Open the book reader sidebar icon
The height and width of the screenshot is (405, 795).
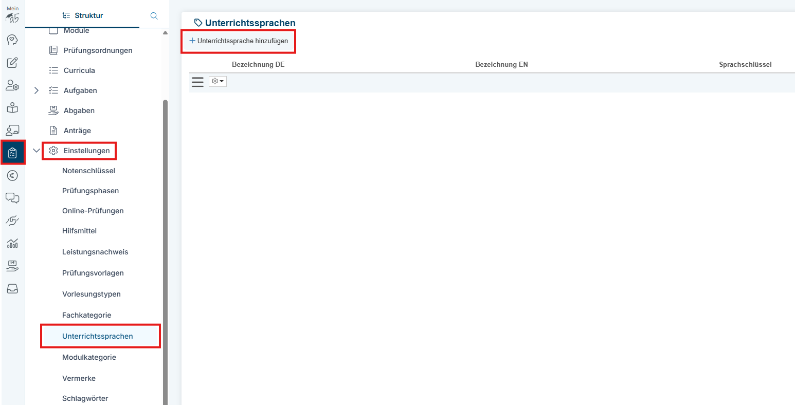point(12,108)
